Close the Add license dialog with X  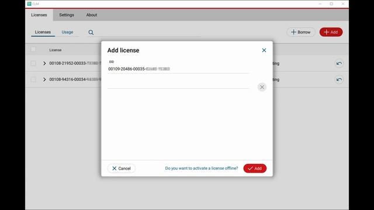point(264,50)
